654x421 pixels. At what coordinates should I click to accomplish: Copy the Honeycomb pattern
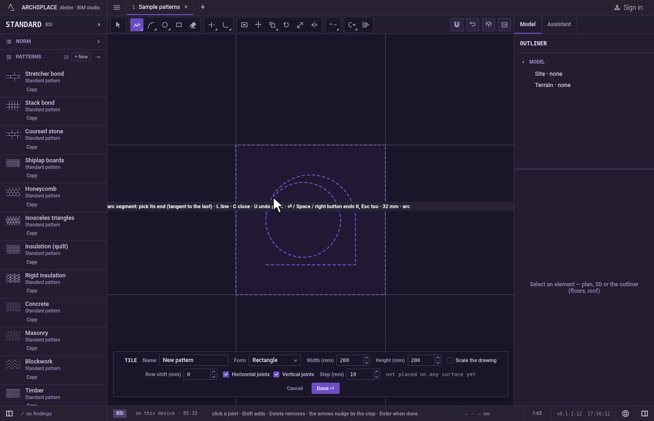click(32, 204)
